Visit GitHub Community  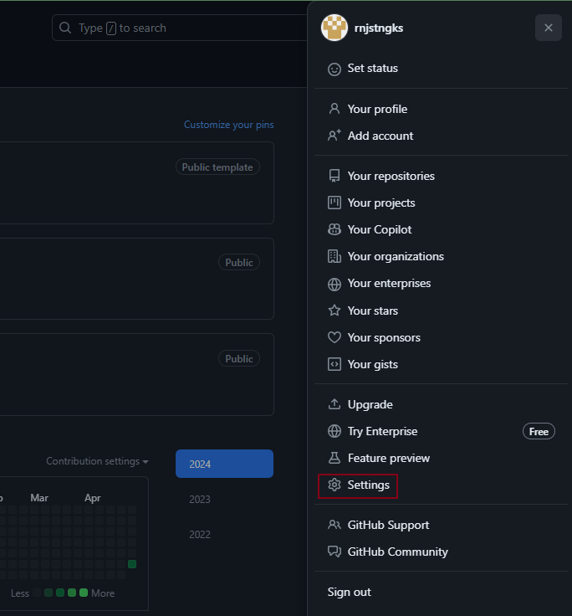coord(442,552)
